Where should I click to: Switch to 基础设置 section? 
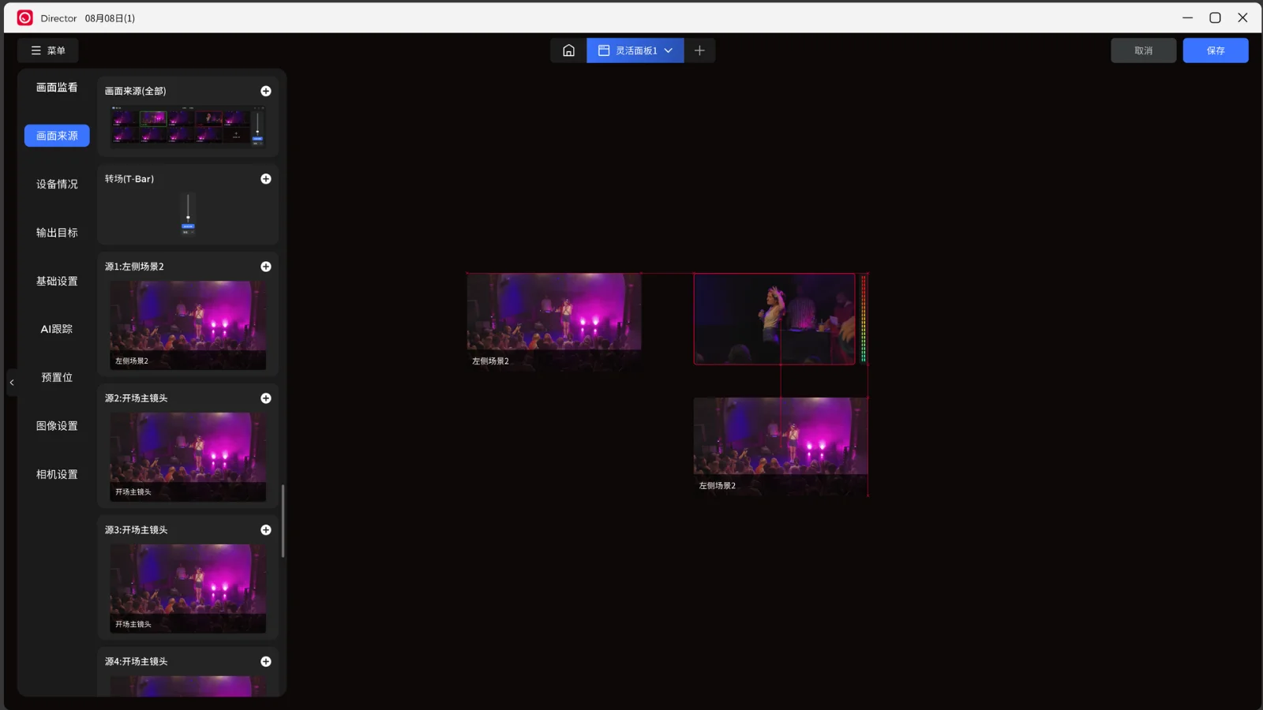57,281
